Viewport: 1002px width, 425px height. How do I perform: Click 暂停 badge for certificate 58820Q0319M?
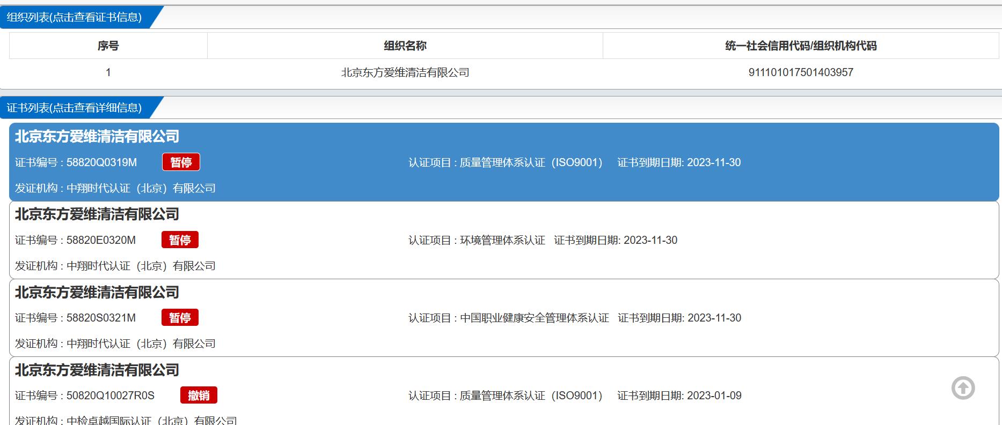pos(181,162)
